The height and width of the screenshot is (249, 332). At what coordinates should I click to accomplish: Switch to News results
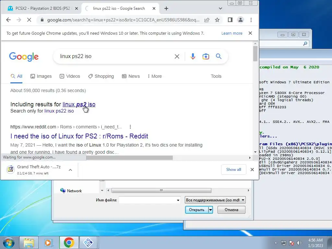[131, 76]
